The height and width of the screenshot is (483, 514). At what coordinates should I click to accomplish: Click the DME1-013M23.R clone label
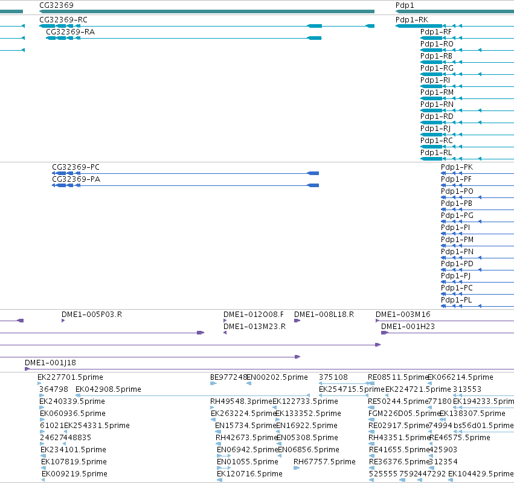pyautogui.click(x=255, y=327)
